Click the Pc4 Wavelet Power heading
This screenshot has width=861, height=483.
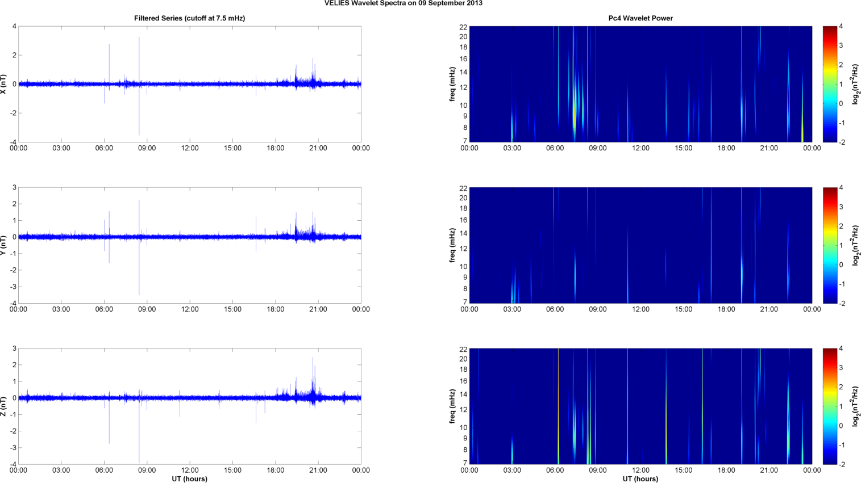[640, 18]
